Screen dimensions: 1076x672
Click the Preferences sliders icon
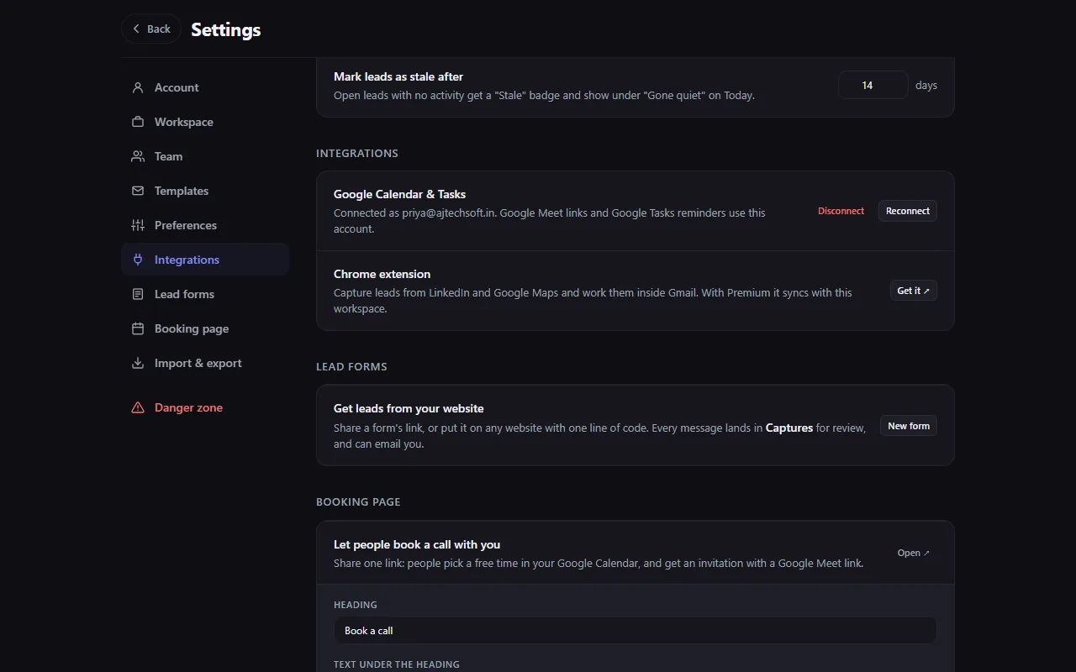(138, 225)
